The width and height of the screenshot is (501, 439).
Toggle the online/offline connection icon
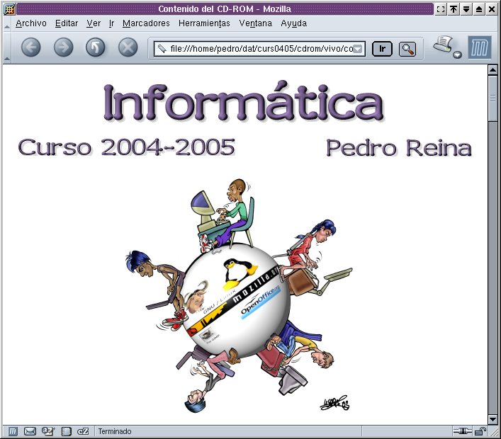click(x=462, y=431)
